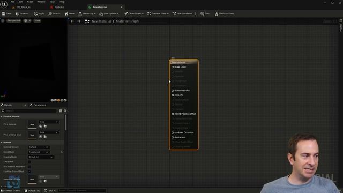Click the Lit view mode button

click(27, 20)
